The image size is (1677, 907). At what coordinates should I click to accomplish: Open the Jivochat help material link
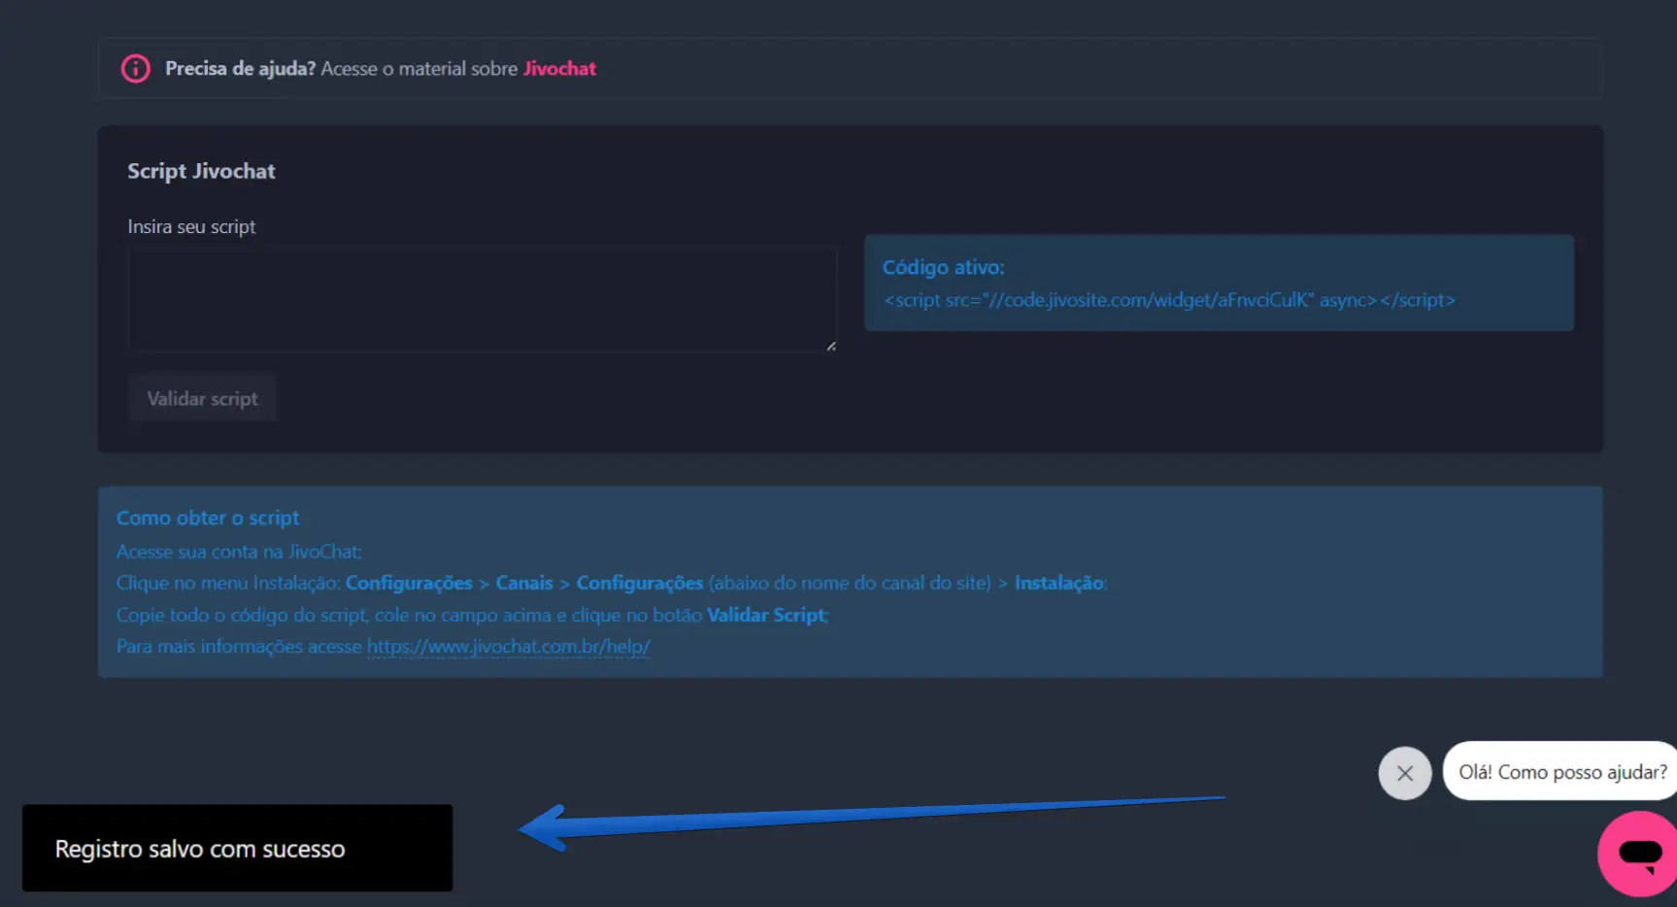pyautogui.click(x=559, y=69)
